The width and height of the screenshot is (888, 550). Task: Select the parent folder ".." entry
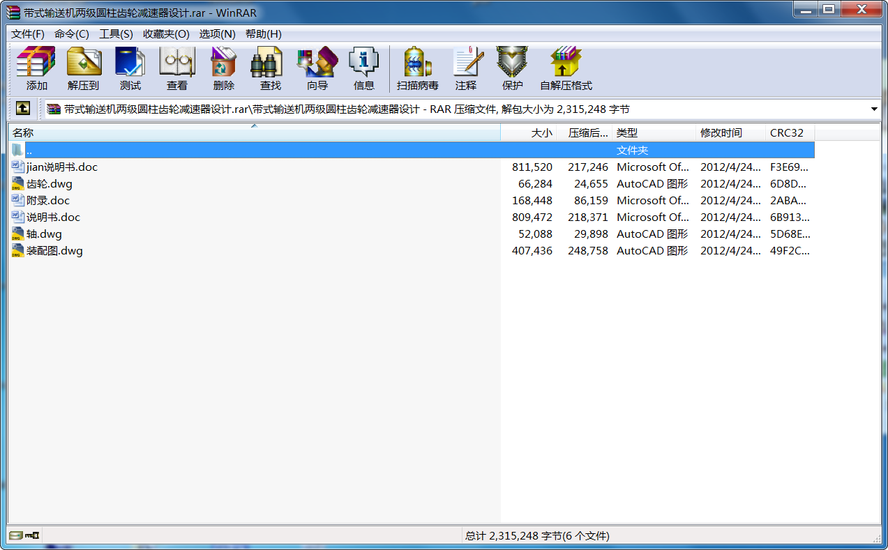point(29,151)
